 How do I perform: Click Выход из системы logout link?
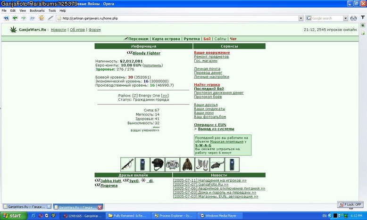coord(216,129)
